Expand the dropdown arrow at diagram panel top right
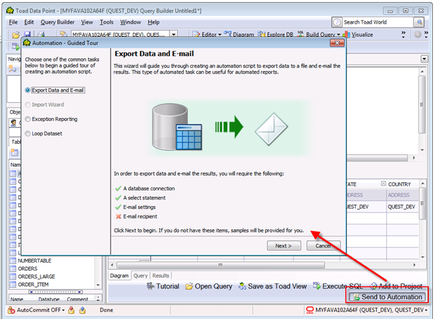435x321 pixels. [424, 59]
